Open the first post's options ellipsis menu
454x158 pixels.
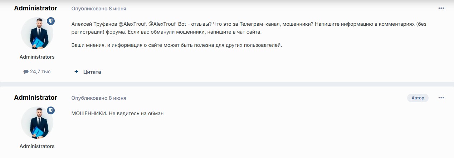[x=441, y=8]
